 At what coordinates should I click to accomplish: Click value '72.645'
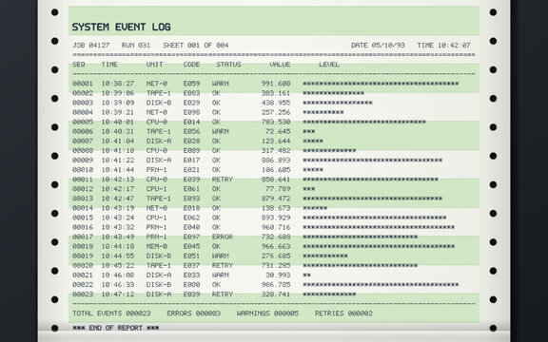coord(278,131)
